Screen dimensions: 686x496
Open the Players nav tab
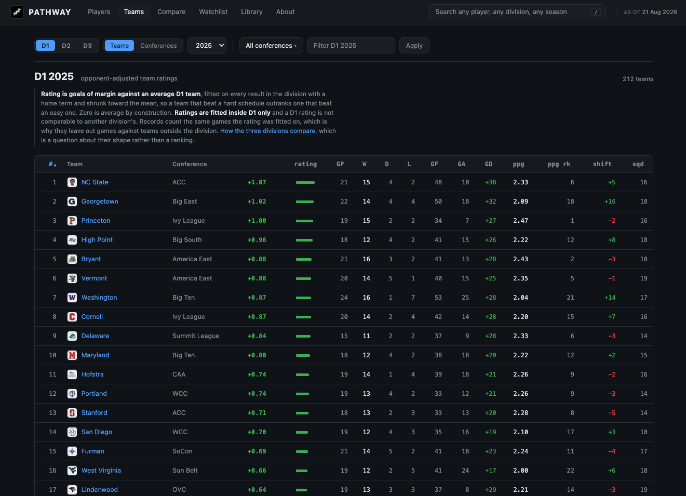[x=99, y=12]
